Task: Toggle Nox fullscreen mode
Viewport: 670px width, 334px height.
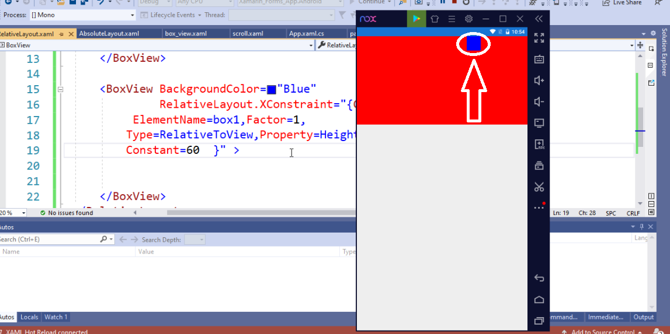Action: coord(539,38)
